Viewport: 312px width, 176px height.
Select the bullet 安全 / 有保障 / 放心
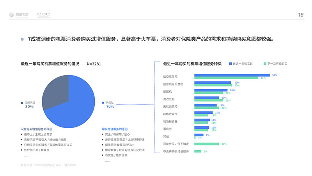point(117,135)
